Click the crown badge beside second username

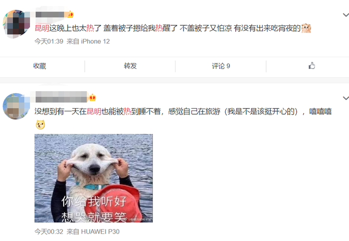[x=92, y=98]
